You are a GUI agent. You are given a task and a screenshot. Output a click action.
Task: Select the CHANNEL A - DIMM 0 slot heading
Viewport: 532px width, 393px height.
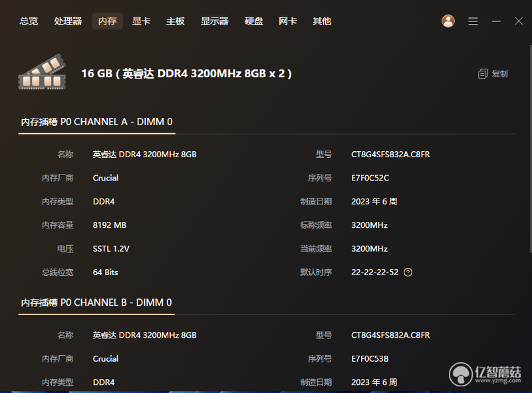pos(96,122)
